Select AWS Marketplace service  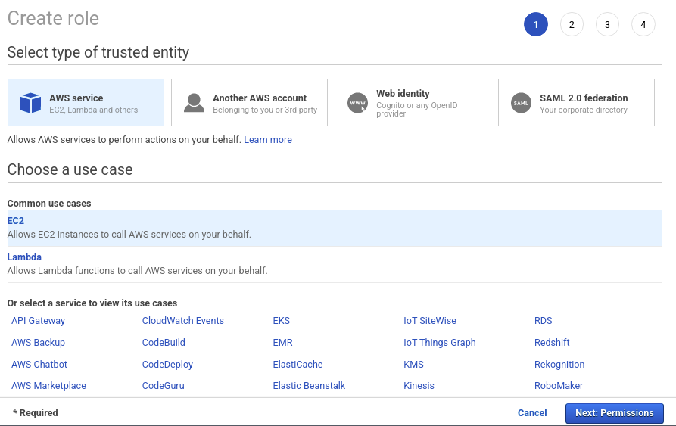(48, 385)
